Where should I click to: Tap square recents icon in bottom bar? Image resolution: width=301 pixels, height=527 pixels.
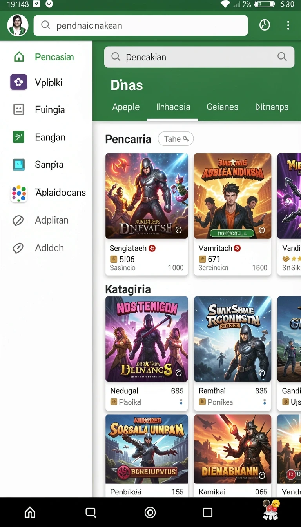coord(207,512)
